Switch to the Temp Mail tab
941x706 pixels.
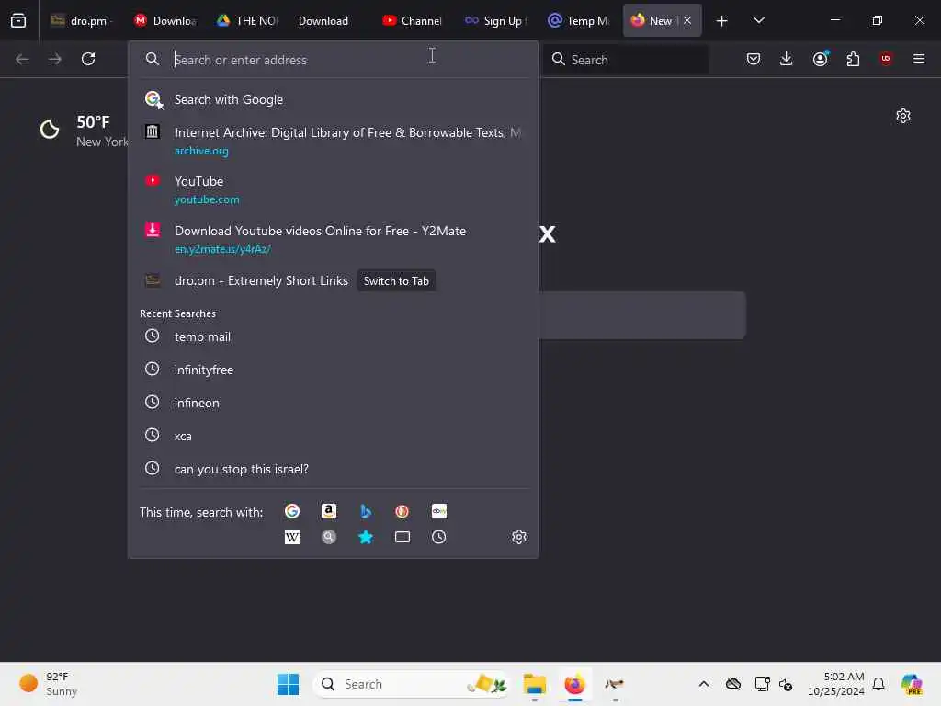579,21
